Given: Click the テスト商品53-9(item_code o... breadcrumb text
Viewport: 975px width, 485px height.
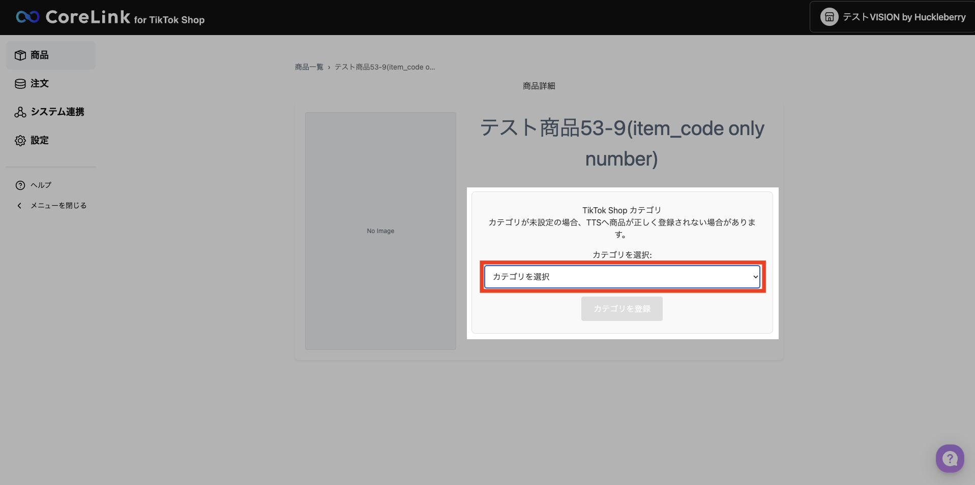Looking at the screenshot, I should 385,67.
